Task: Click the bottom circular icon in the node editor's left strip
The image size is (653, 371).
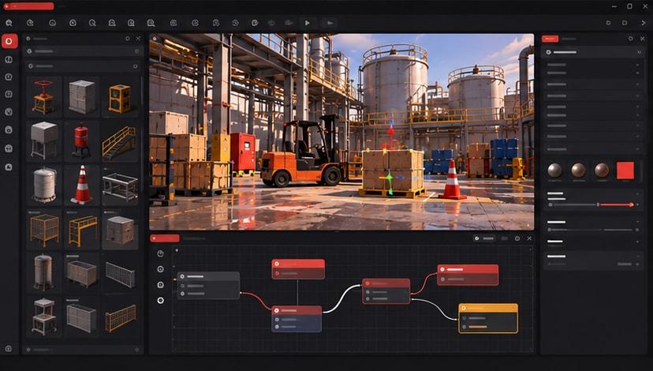Action: pyautogui.click(x=160, y=301)
